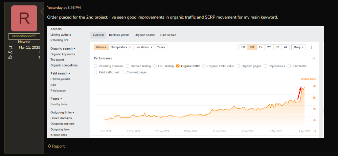Open Referring IPs in the sidebar
The height and width of the screenshot is (156, 338).
(59, 40)
